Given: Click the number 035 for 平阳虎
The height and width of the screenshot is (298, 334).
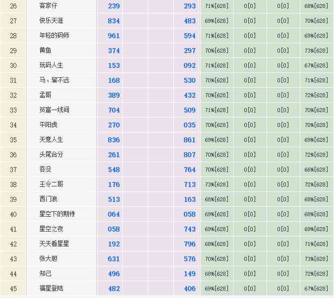Looking at the screenshot, I should click(x=189, y=125).
